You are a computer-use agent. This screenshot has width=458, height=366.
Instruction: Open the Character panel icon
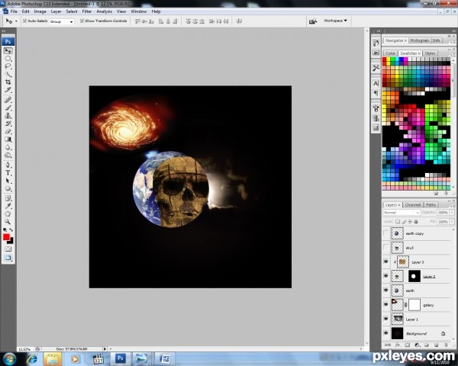(376, 83)
